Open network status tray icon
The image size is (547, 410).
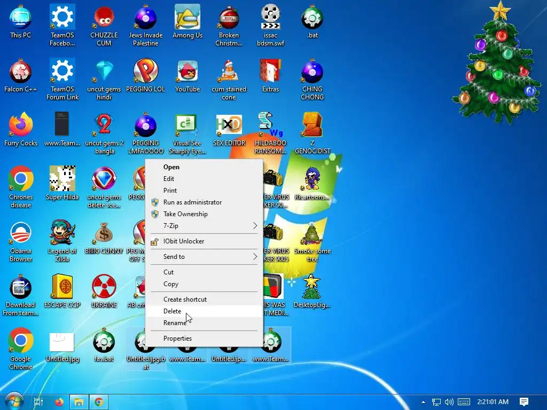(x=436, y=402)
